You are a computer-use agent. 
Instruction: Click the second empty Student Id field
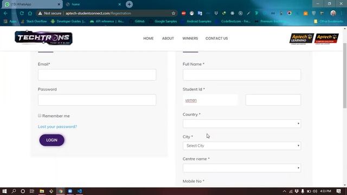(273, 100)
